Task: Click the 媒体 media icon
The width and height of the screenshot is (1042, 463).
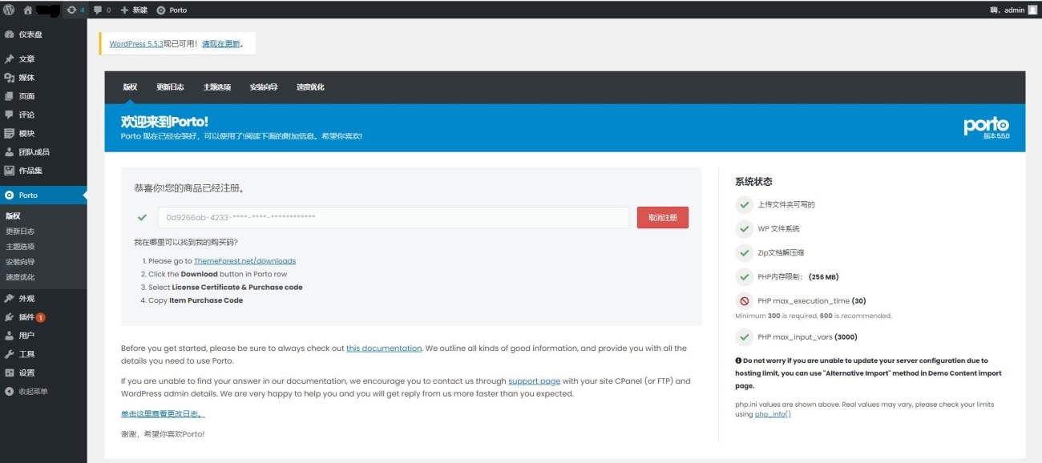Action: pos(10,78)
